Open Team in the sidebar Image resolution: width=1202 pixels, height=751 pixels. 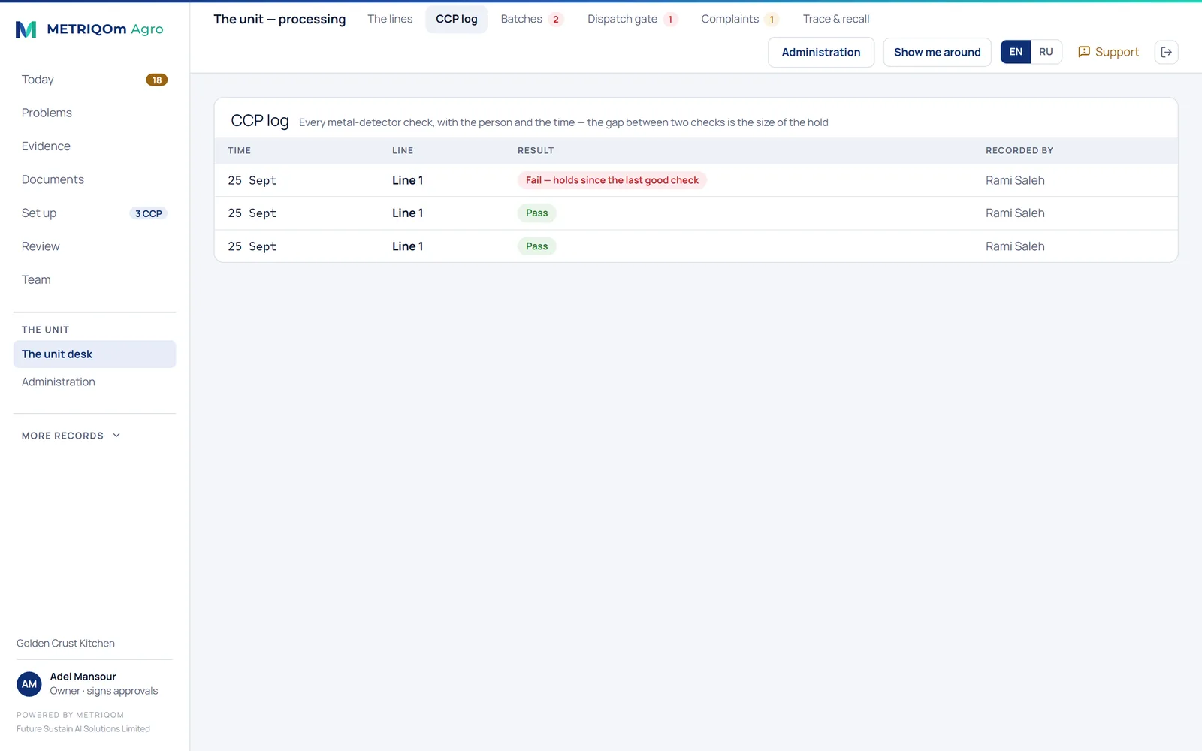[x=95, y=279]
